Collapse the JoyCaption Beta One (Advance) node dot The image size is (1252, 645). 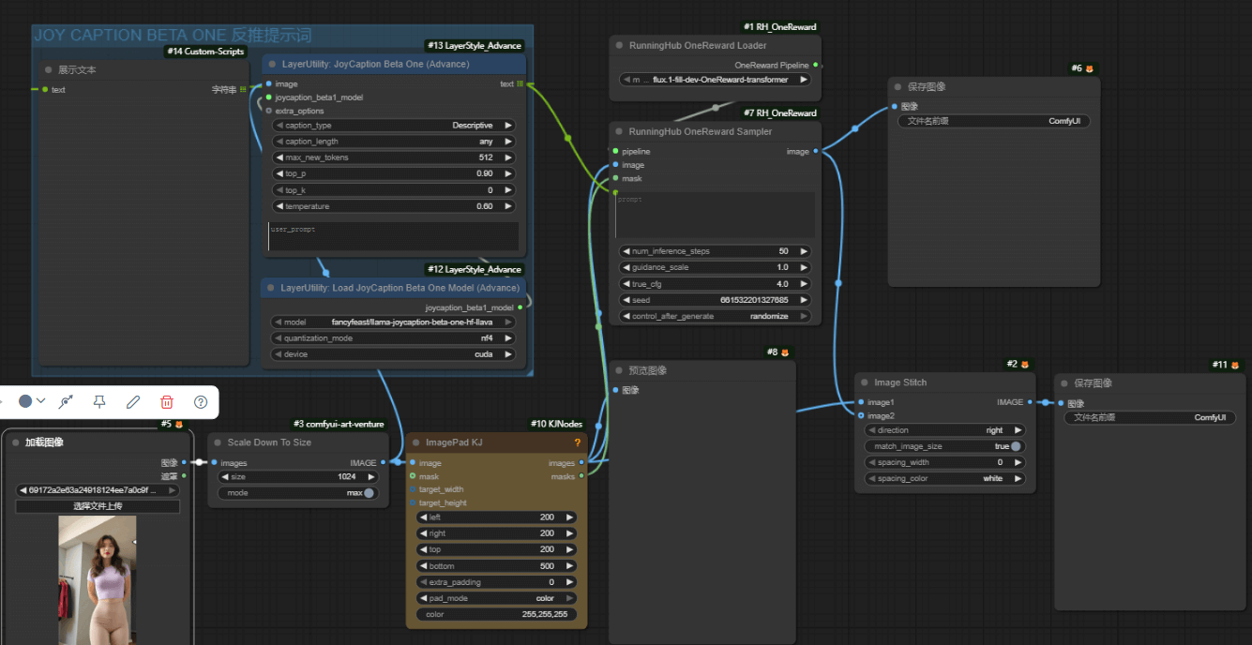pyautogui.click(x=272, y=65)
